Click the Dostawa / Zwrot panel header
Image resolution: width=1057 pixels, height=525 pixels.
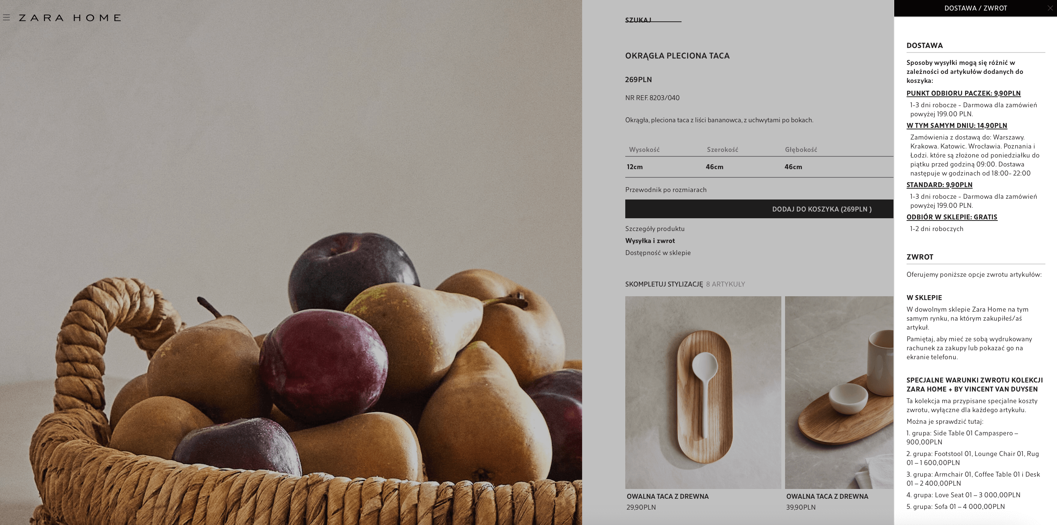[x=975, y=8]
